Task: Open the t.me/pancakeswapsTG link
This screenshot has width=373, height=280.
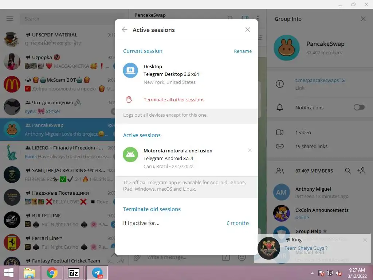Action: click(x=320, y=81)
